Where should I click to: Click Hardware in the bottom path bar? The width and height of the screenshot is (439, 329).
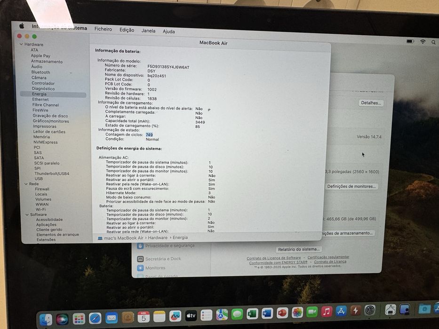click(158, 238)
